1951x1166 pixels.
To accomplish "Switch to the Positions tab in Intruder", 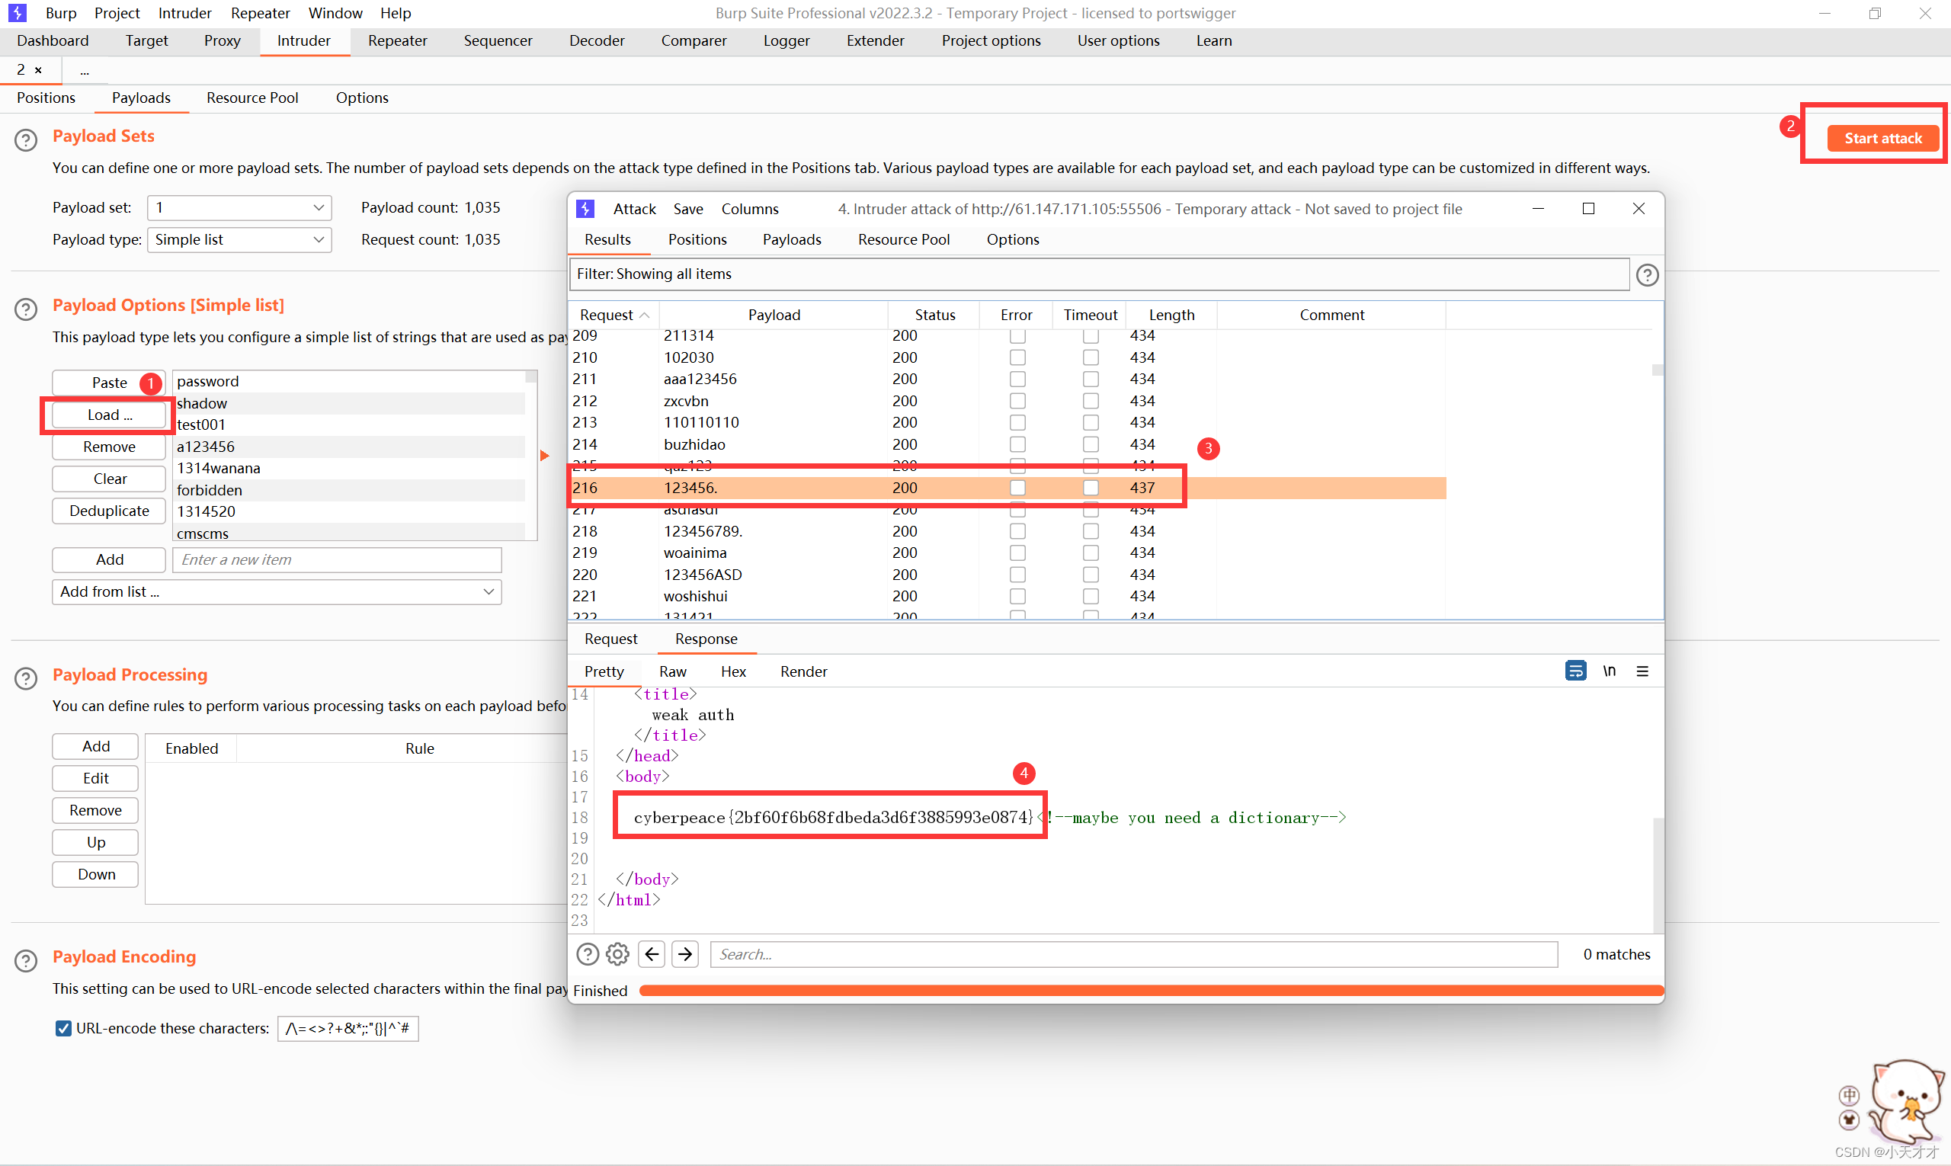I will [x=46, y=98].
